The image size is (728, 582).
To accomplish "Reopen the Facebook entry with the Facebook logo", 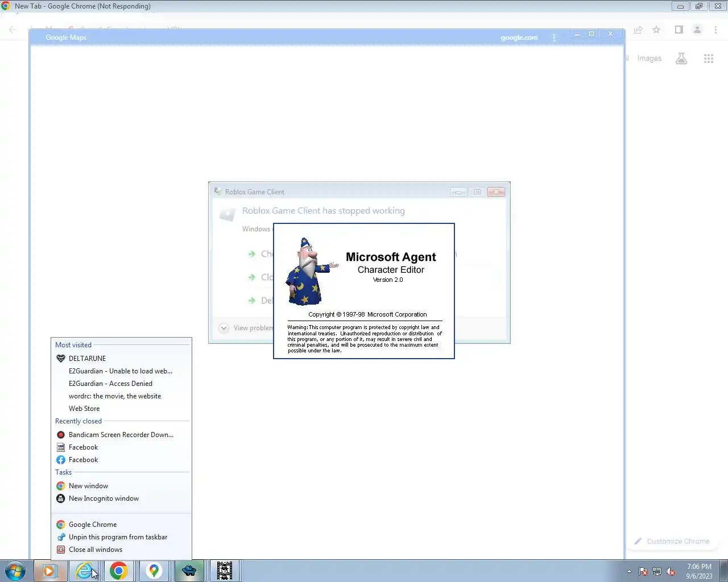I will [121, 460].
